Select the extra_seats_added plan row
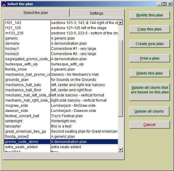 [61, 147]
